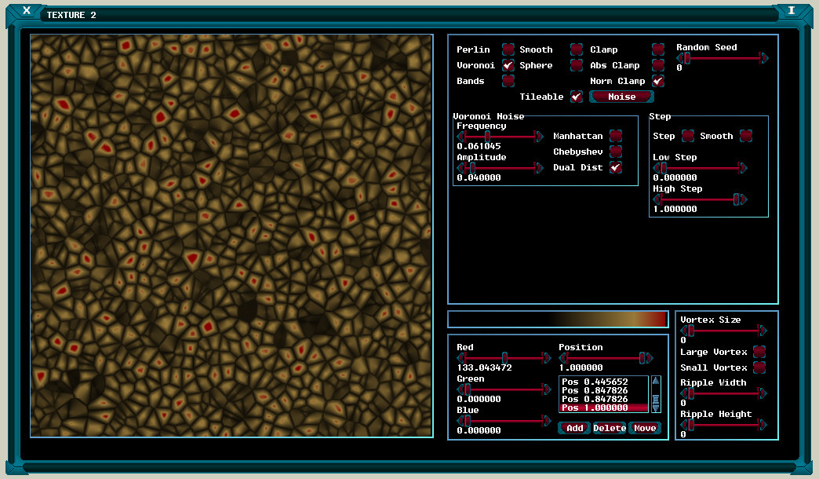The width and height of the screenshot is (819, 479).
Task: Click the Frequency slider right arrow
Action: point(539,136)
